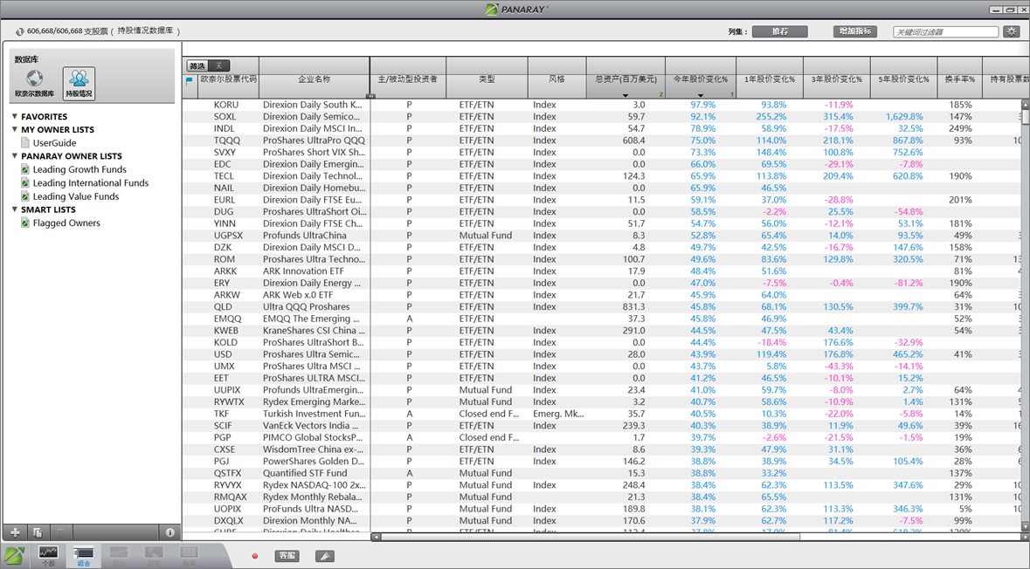This screenshot has height=569, width=1030.
Task: Select the SOXL ticker row
Action: 603,117
